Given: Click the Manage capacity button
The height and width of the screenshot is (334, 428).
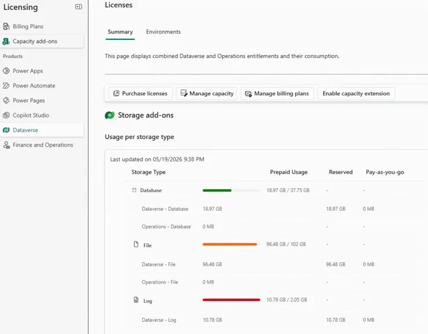Looking at the screenshot, I should click(206, 93).
